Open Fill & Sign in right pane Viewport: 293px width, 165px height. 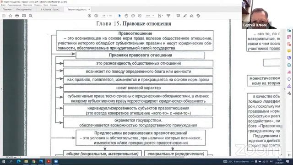[x=289, y=86]
